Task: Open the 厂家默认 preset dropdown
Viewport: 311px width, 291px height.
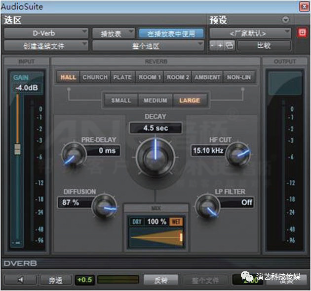Action: pos(250,33)
